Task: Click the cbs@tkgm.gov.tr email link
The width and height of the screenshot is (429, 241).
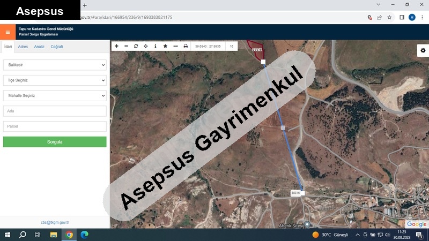Action: pyautogui.click(x=55, y=222)
